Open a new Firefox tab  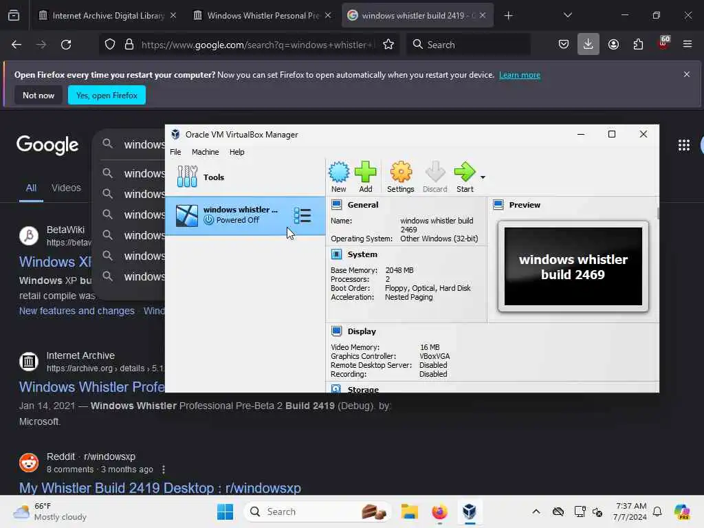point(508,16)
